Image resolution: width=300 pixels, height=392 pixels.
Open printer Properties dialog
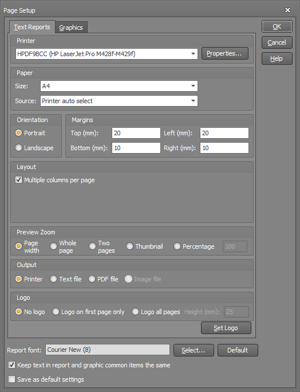(225, 53)
